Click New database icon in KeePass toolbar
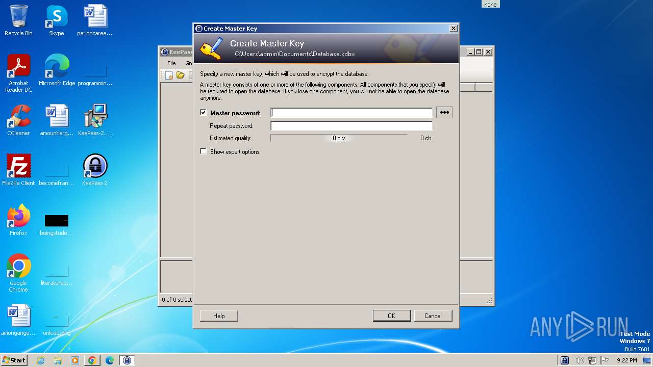The image size is (653, 367). (169, 75)
